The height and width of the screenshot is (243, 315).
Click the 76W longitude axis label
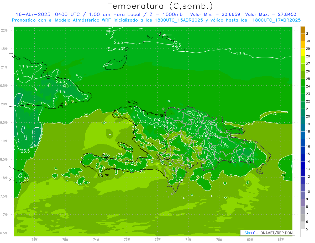click(34, 239)
